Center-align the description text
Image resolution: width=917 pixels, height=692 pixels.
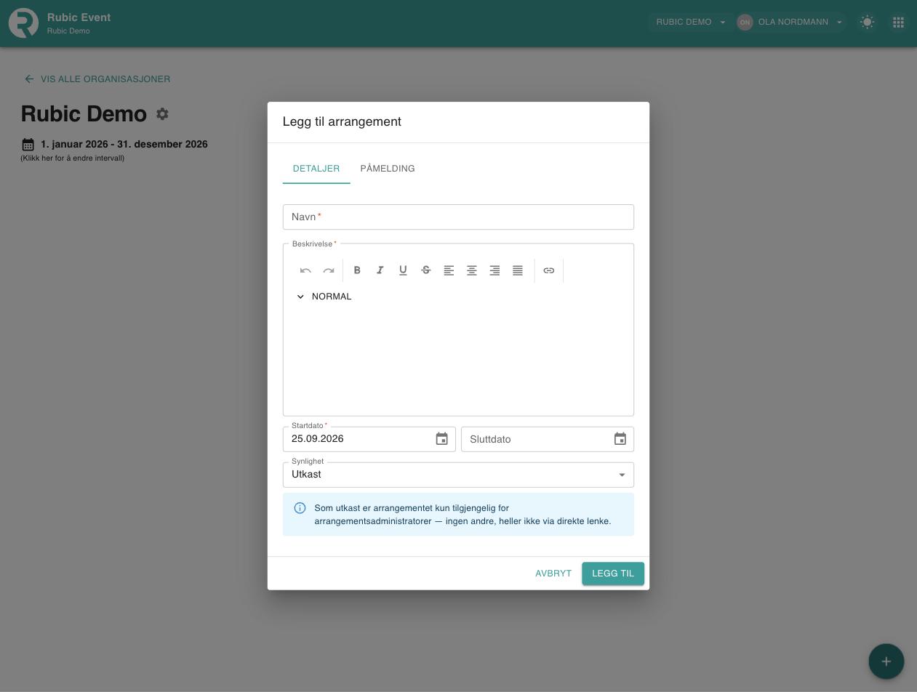tap(472, 270)
